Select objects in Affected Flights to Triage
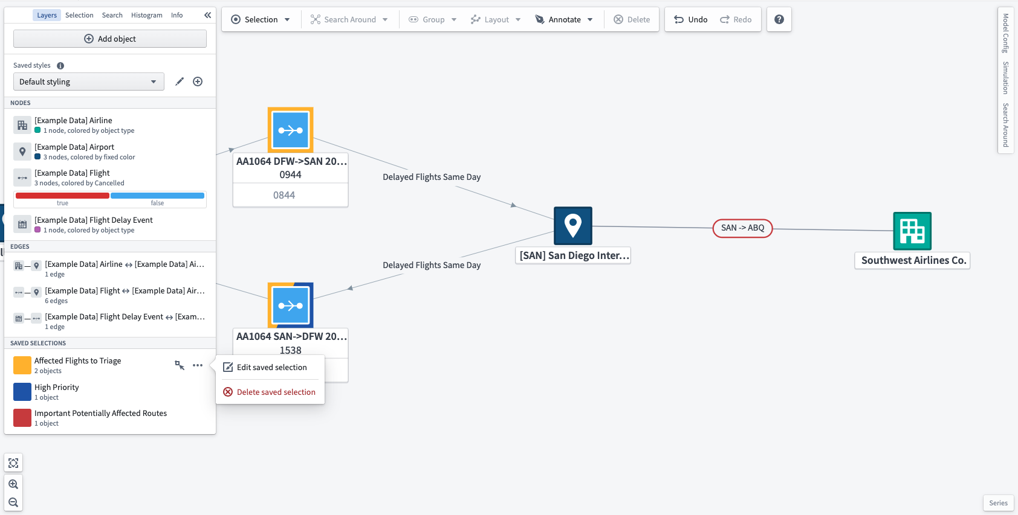 click(x=180, y=365)
